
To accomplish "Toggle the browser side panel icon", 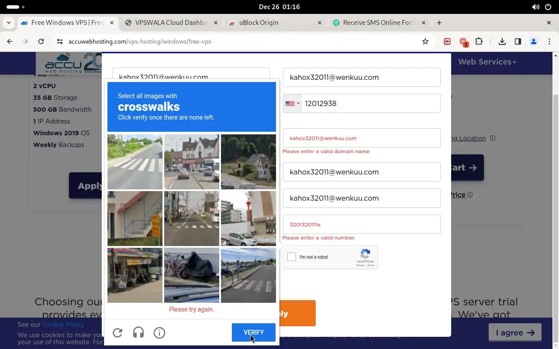I will [x=518, y=41].
